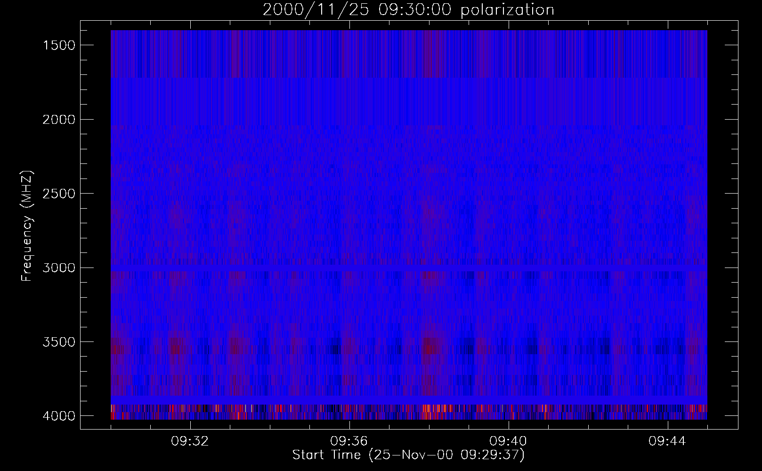
Task: Click the solid blue band at 3000 MHz
Action: [409, 268]
